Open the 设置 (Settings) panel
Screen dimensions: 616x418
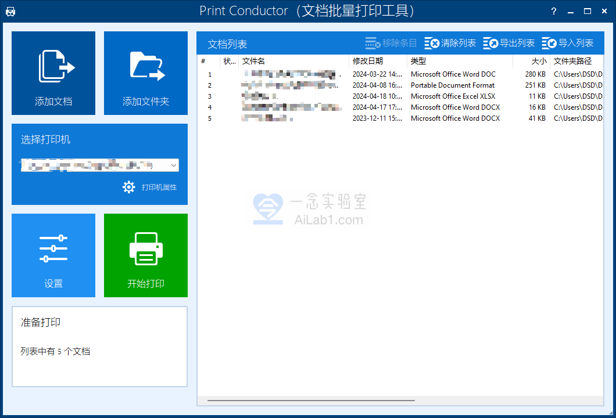[x=53, y=255]
